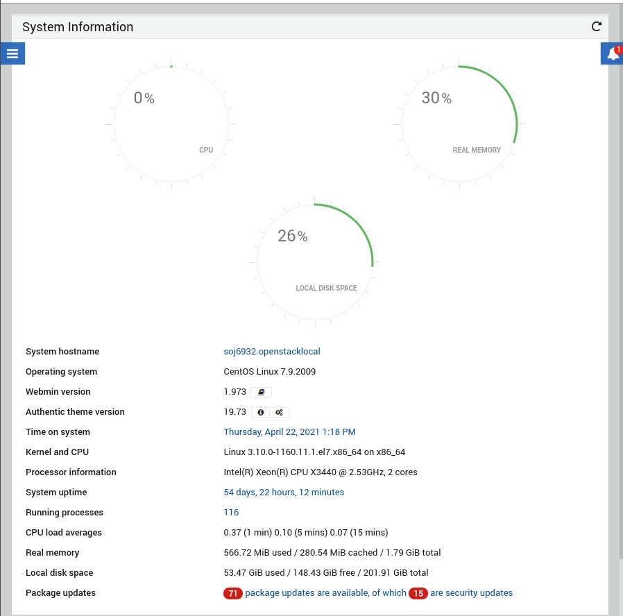Click the 'are security updates' link
Image resolution: width=623 pixels, height=616 pixels.
pos(471,593)
